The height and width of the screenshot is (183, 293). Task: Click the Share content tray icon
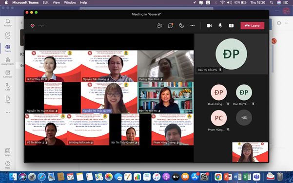coord(231,26)
